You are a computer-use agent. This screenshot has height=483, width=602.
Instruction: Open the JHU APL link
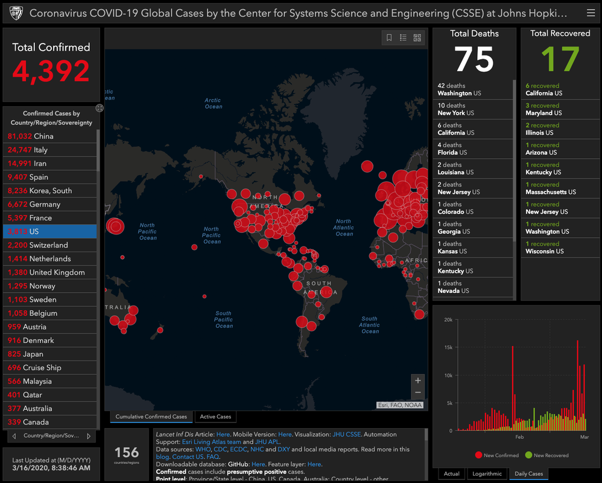267,442
